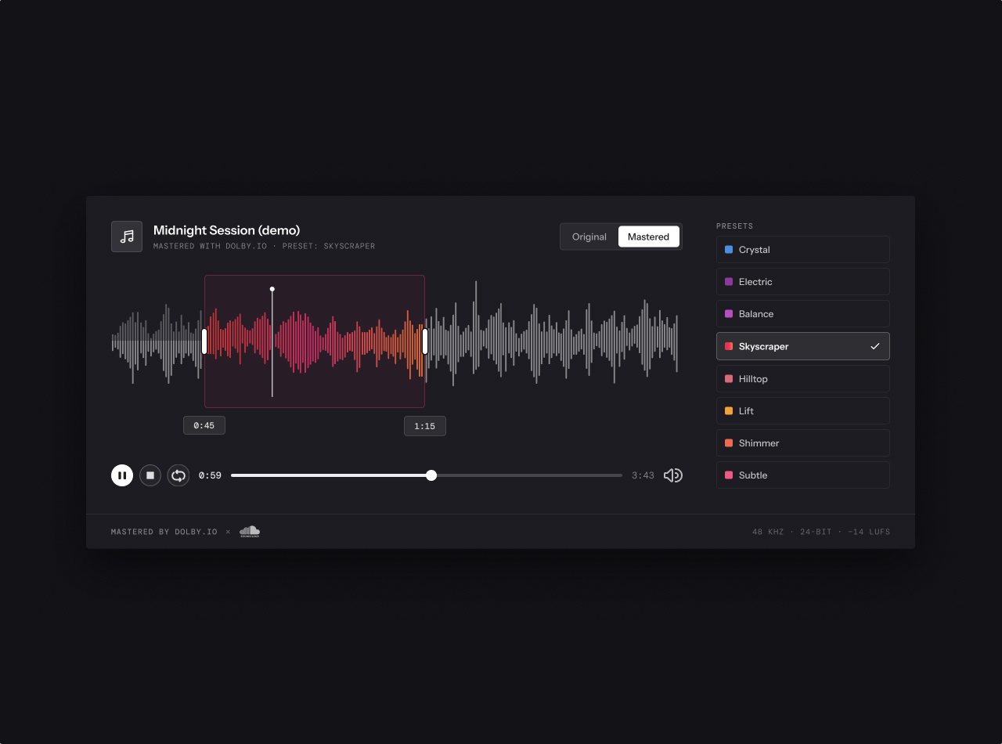Select the Subtle preset
Viewport: 1002px width, 744px height.
point(803,475)
